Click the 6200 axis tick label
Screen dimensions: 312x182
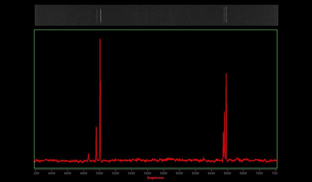195,173
